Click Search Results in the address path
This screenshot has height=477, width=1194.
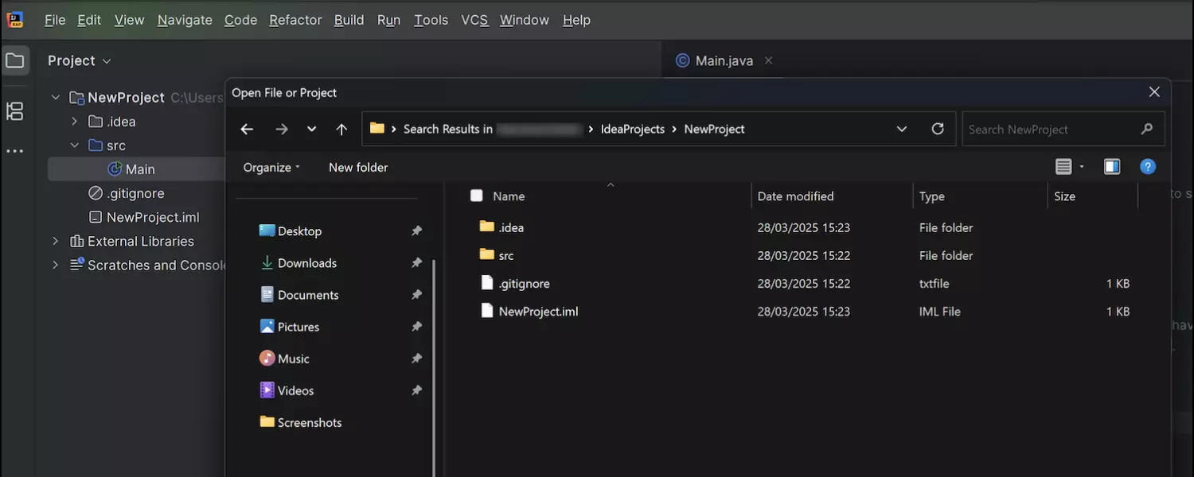[x=448, y=129]
